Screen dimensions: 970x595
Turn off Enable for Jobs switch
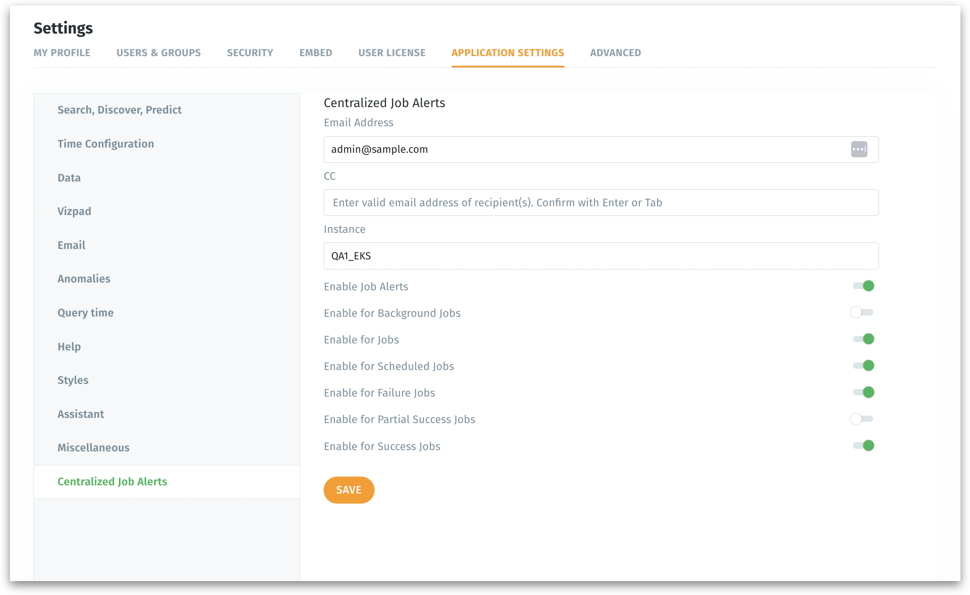tap(863, 339)
